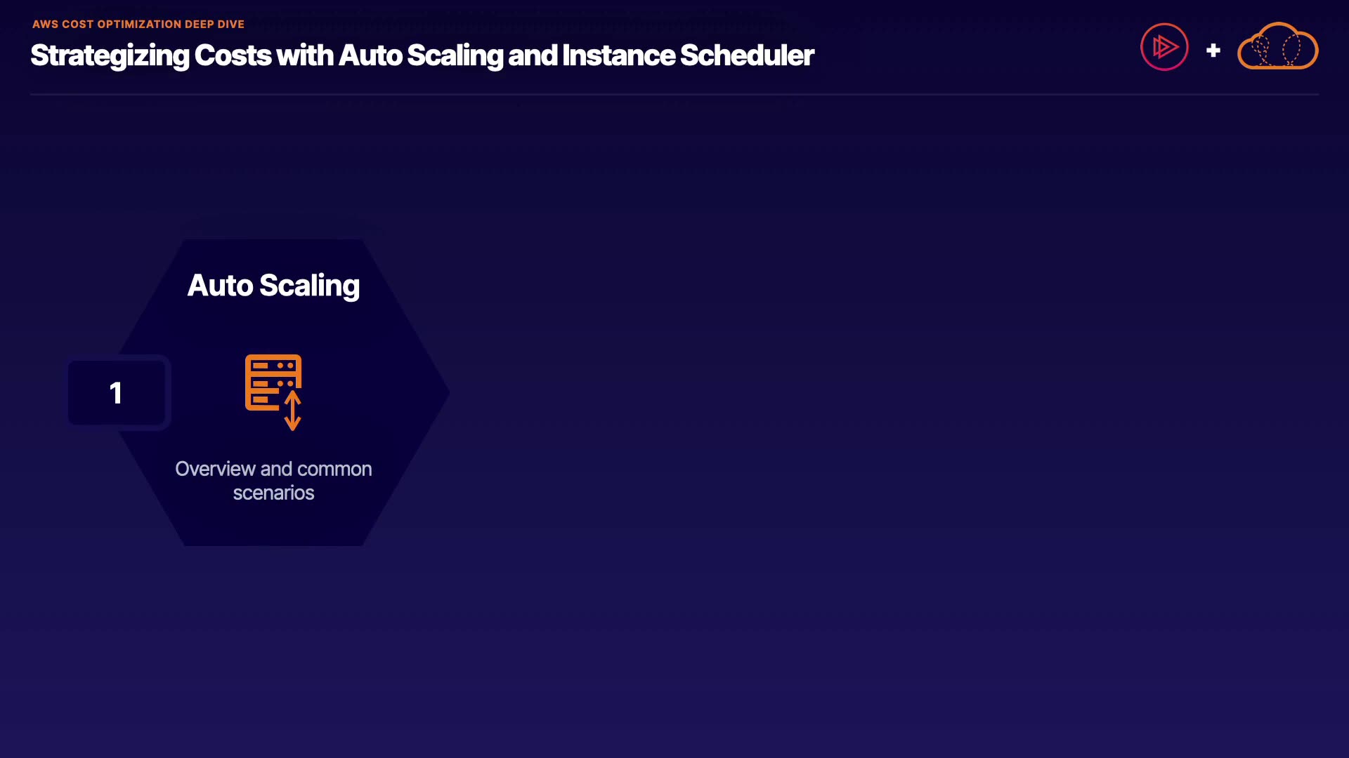Click the 'AWS COST OPTIMIZATION DEEP DIVE' label
Image resolution: width=1349 pixels, height=758 pixels.
point(138,24)
